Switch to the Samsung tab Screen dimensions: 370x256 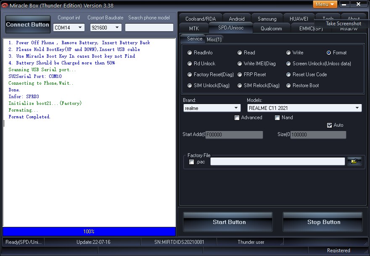(267, 19)
